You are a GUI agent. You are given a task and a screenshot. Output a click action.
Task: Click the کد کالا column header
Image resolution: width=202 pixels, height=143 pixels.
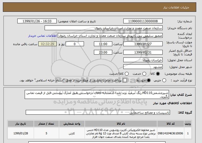pos(171,124)
